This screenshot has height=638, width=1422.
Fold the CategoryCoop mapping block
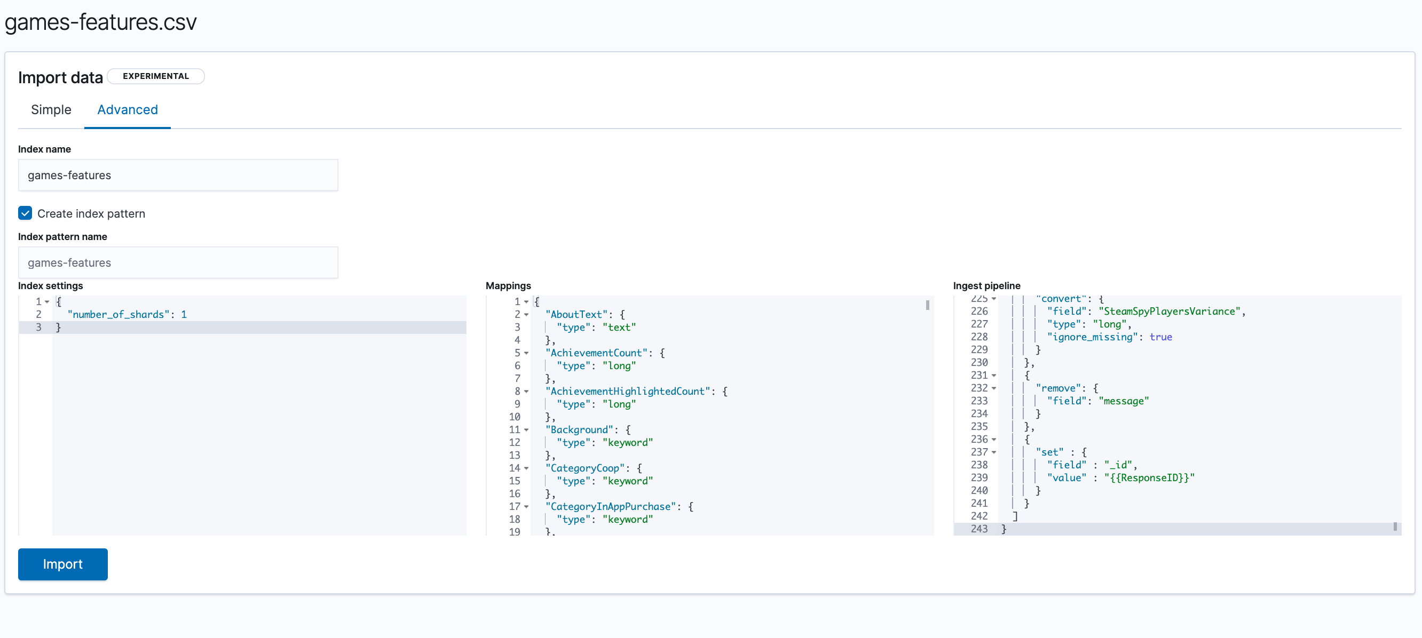tap(527, 468)
